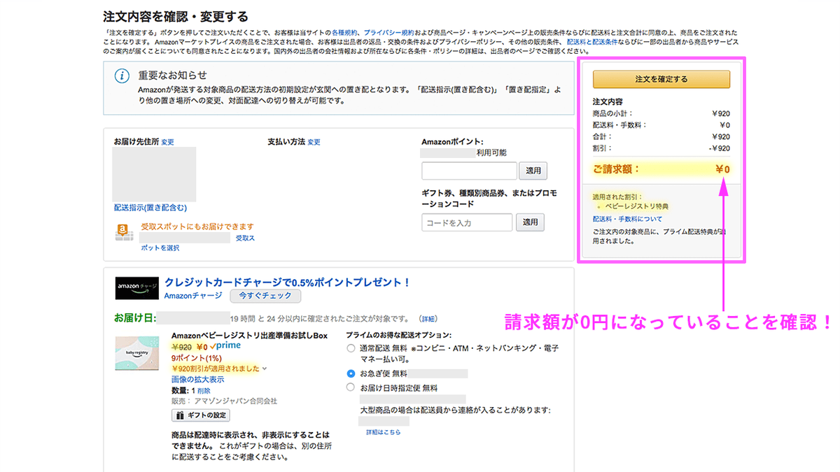Click the コードを入力 promo code field
The height and width of the screenshot is (472, 840).
(467, 222)
